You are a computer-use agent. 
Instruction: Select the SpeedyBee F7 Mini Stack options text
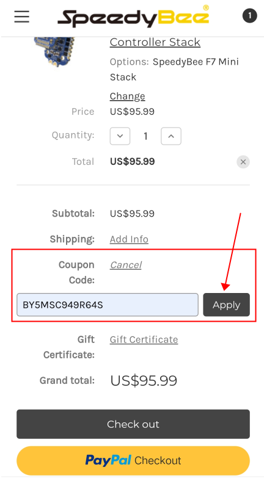pos(174,70)
